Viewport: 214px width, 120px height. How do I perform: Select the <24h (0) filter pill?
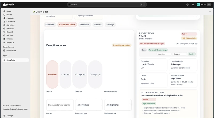pos(65,74)
